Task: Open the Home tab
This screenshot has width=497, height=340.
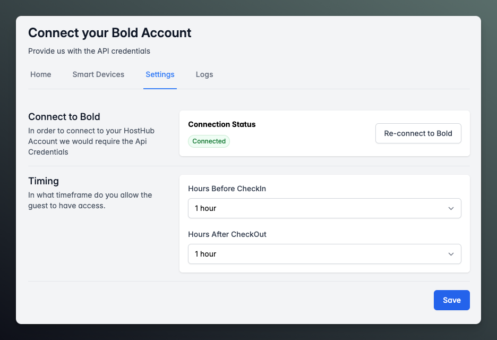Action: point(40,74)
